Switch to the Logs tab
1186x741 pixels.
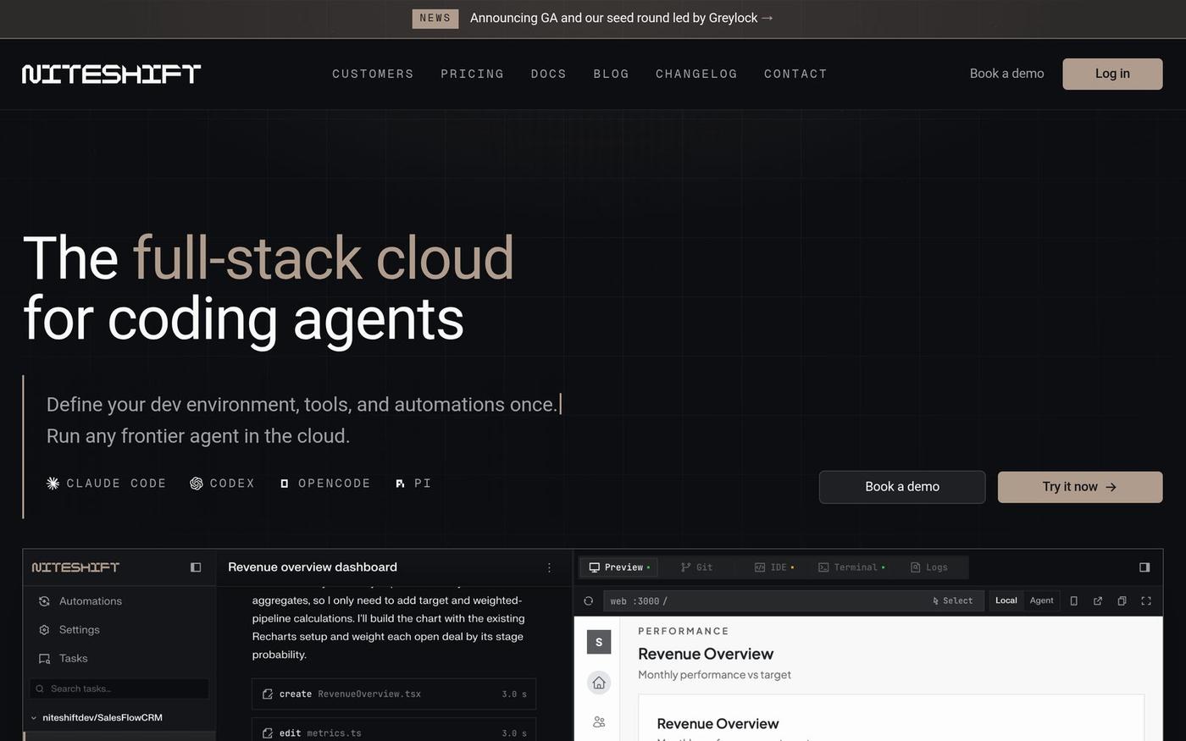(928, 567)
